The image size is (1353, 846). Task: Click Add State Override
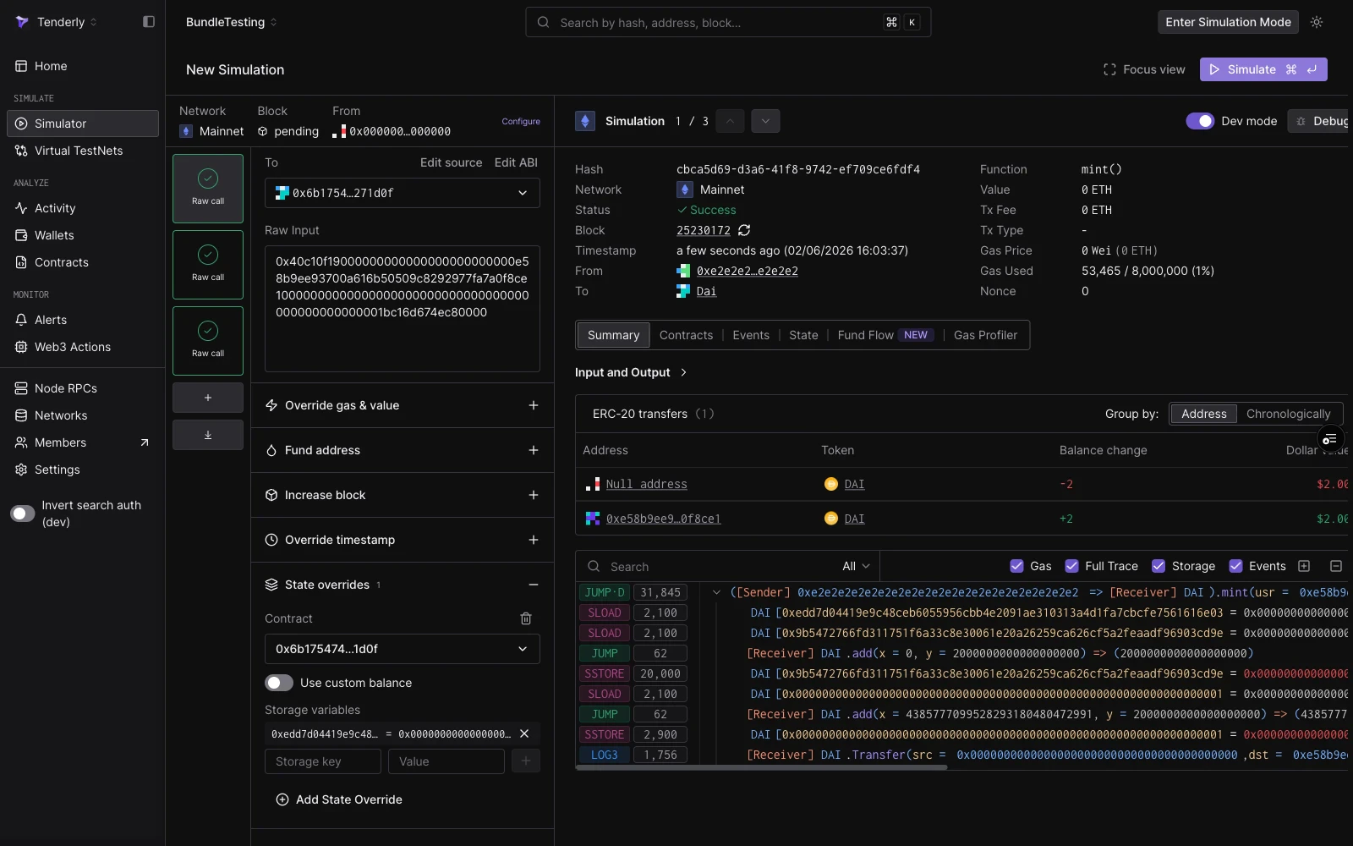pos(338,799)
